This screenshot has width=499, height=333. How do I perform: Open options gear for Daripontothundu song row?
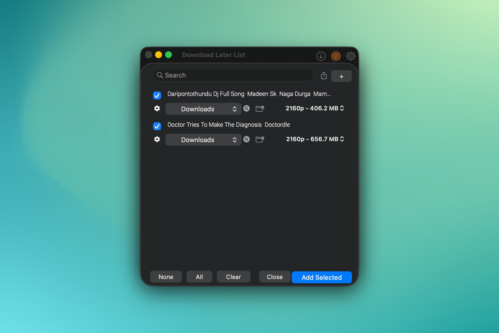(157, 108)
